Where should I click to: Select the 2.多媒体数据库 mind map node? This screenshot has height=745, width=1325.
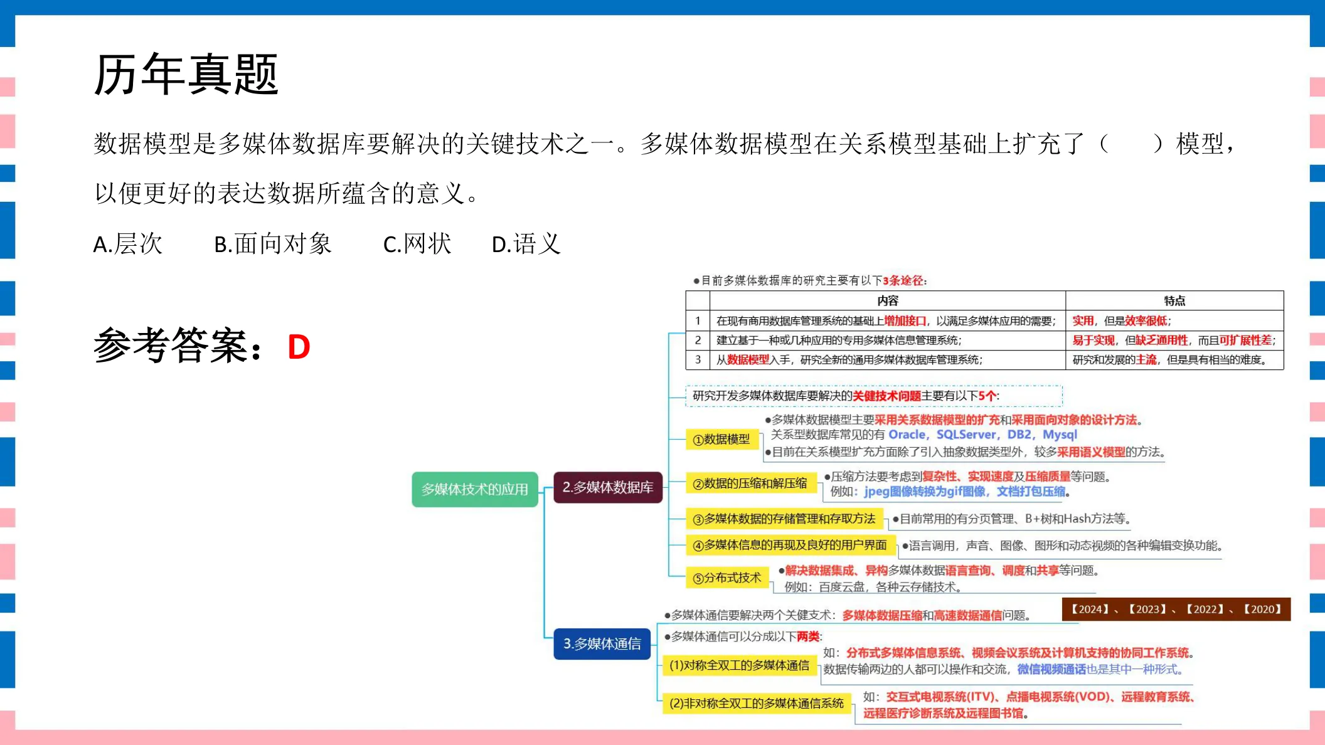pyautogui.click(x=608, y=487)
